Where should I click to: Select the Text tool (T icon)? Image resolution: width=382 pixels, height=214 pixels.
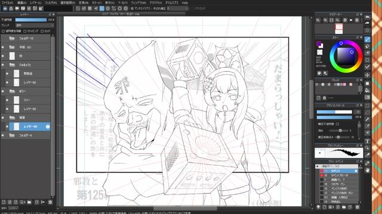pyautogui.click(x=368, y=141)
